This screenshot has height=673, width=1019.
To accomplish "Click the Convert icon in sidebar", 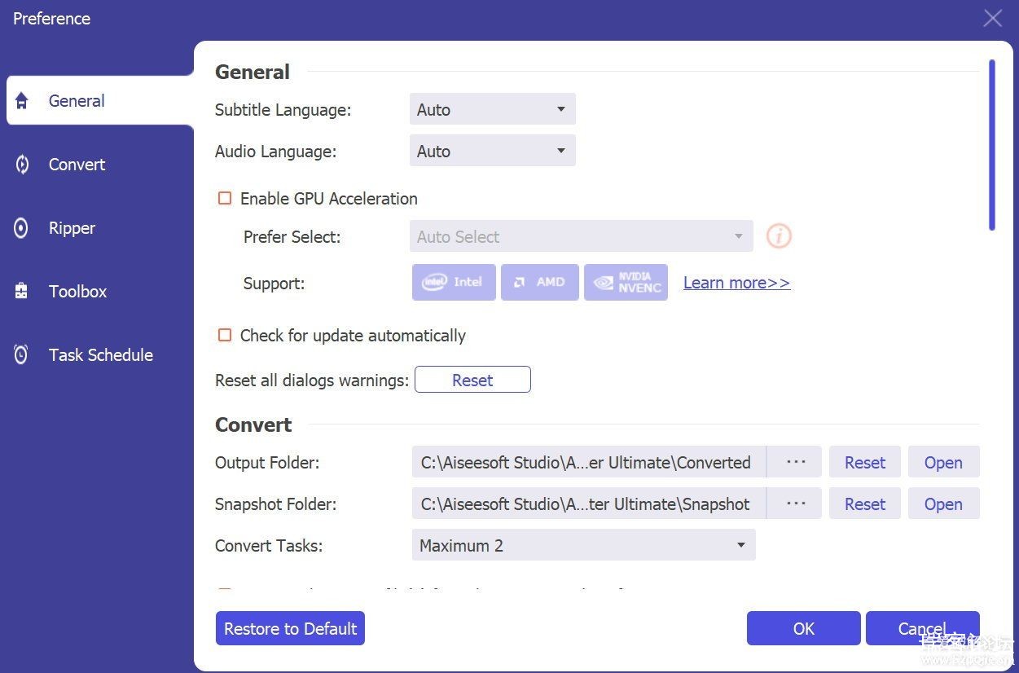I will tap(22, 165).
